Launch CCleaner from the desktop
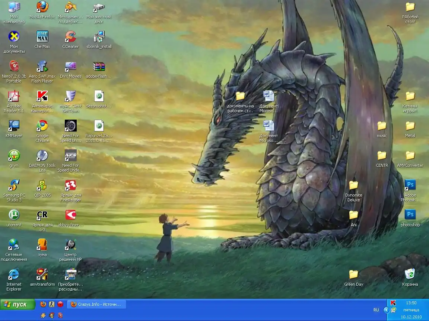Viewport: 429px width, 321px height. coord(70,37)
